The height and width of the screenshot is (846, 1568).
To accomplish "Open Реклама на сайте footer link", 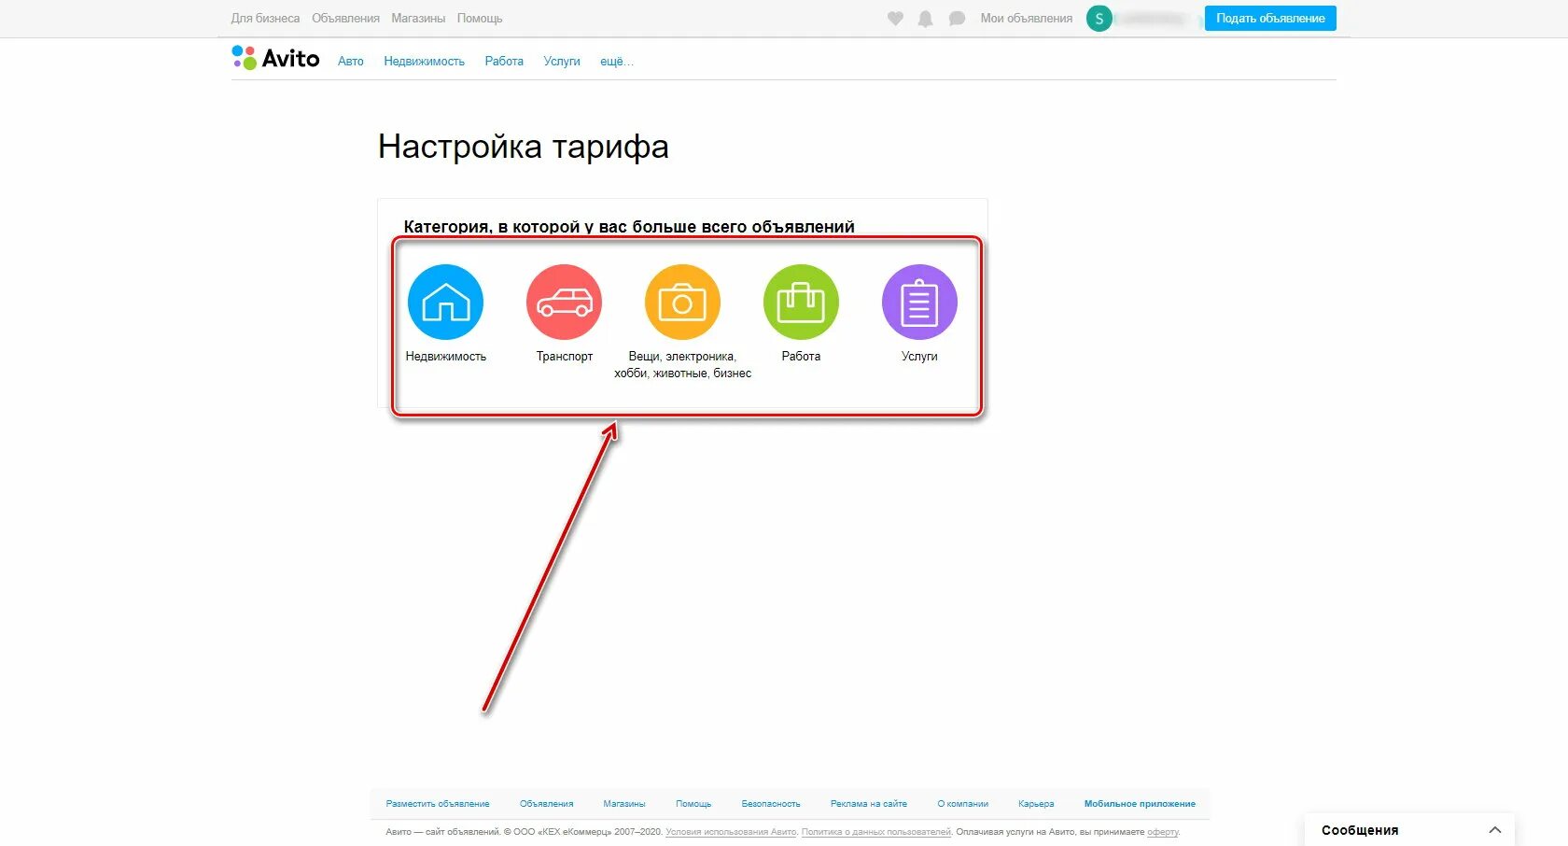I will 869,804.
